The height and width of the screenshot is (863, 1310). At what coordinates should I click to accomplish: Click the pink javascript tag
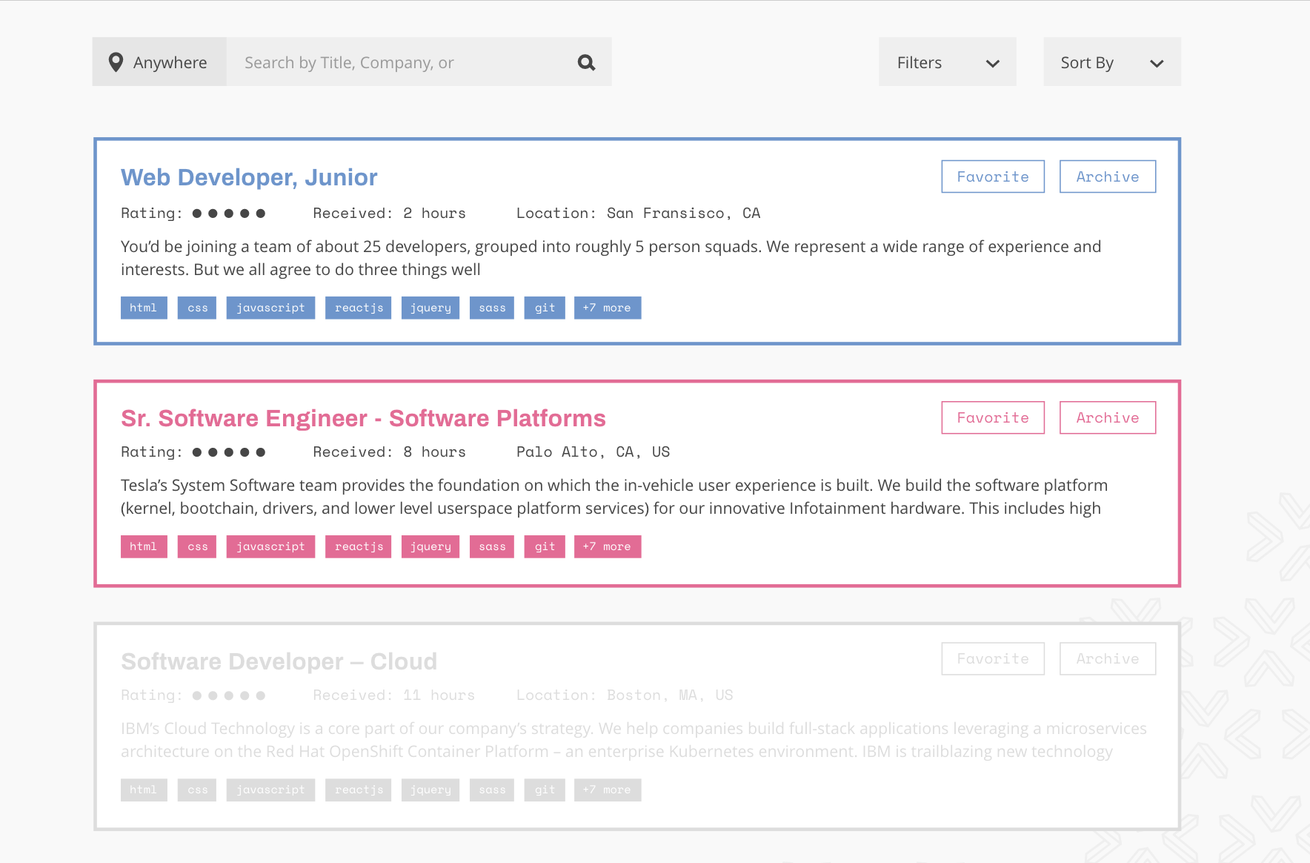pos(270,546)
